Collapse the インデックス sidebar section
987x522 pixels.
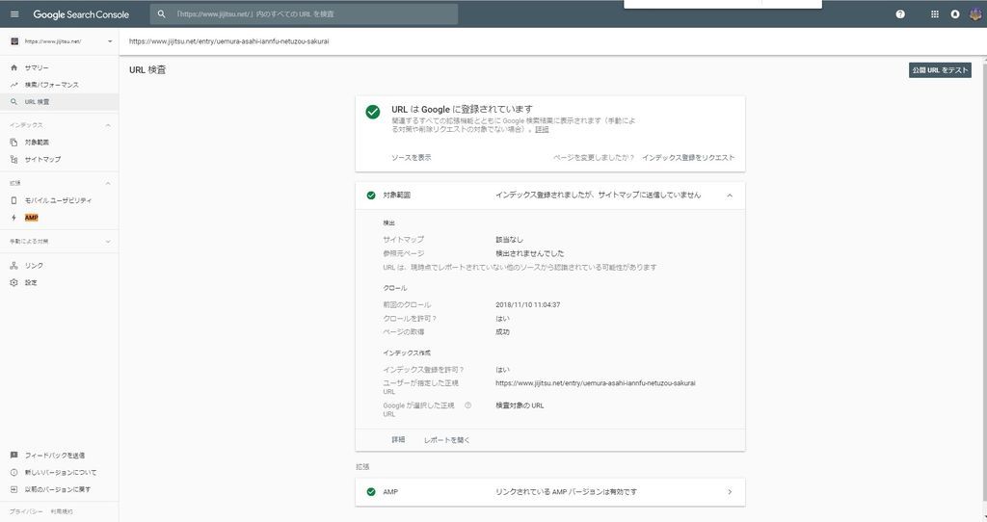coord(108,125)
